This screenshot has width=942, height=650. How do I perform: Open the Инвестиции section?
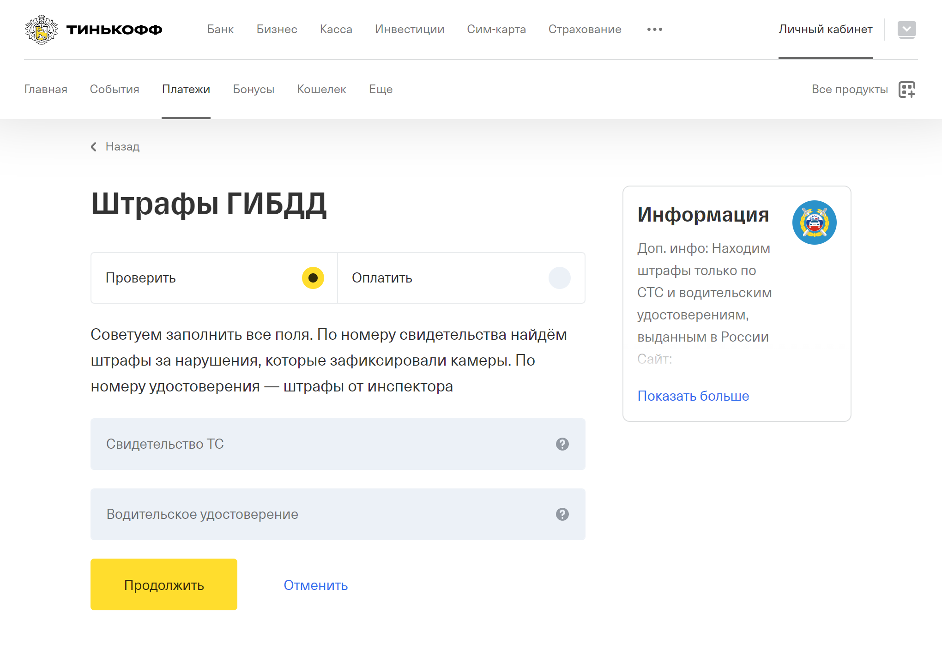coord(410,30)
